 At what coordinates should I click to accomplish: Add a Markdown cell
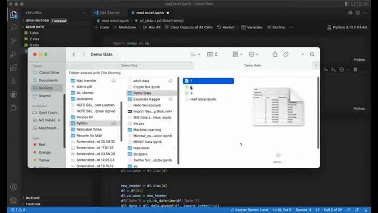(x=125, y=27)
